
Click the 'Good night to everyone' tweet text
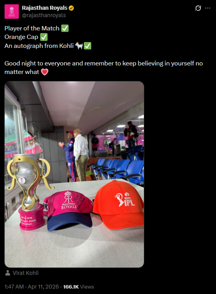[x=104, y=68]
